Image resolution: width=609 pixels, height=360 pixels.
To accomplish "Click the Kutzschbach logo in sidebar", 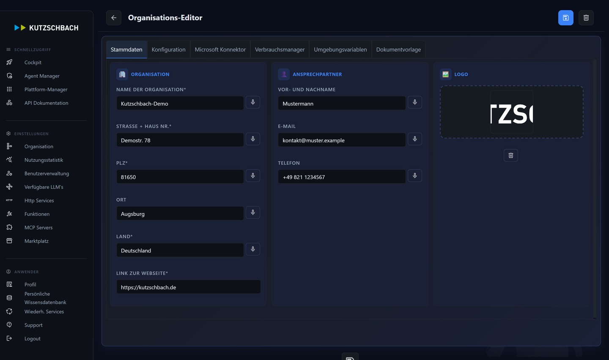I will coord(46,28).
